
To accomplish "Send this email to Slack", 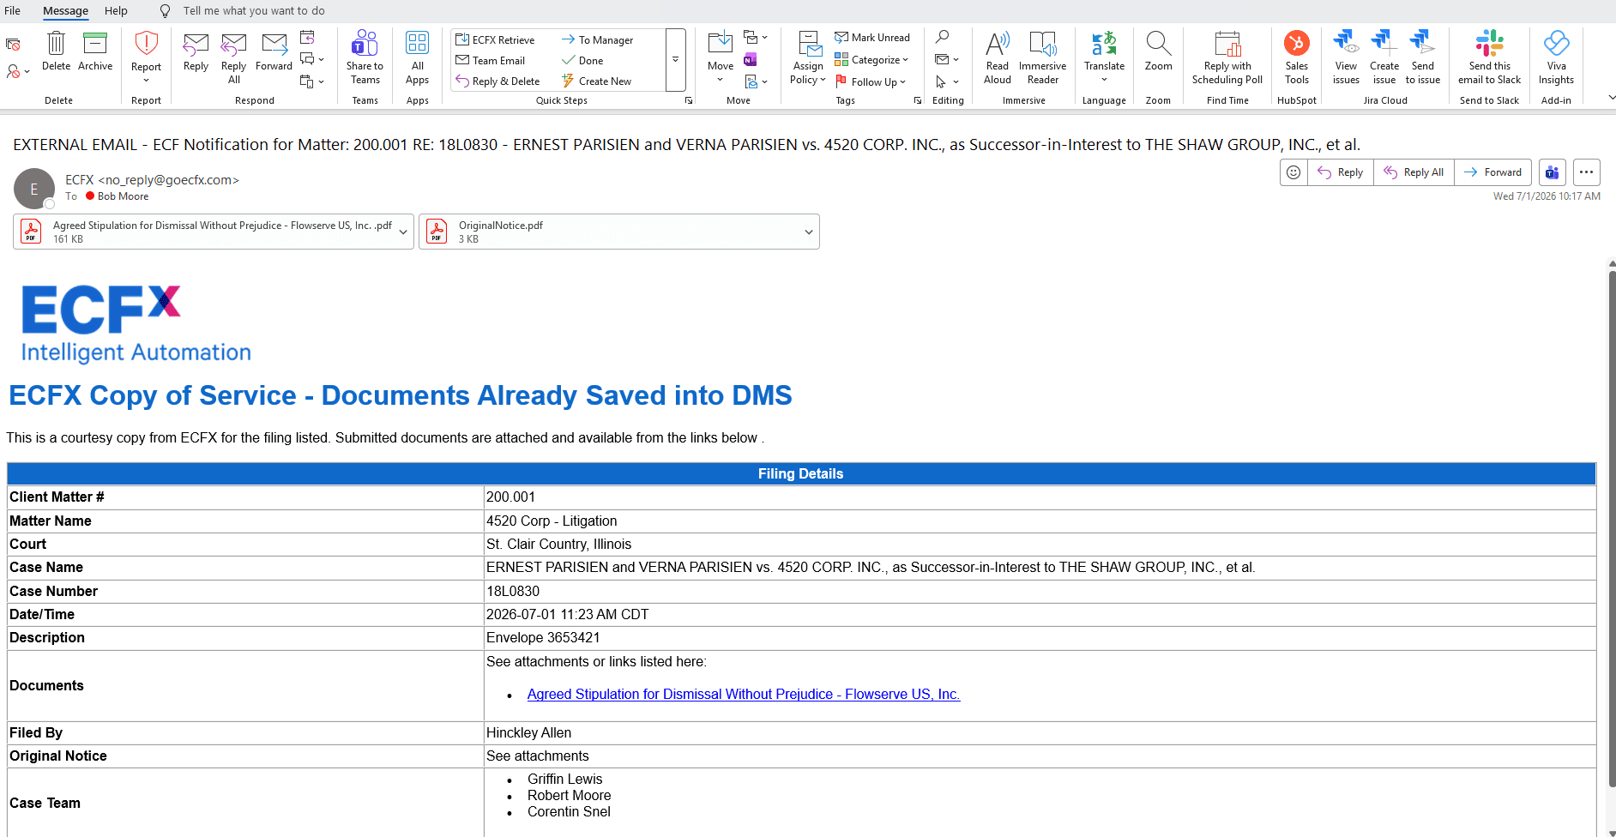I will [x=1490, y=57].
